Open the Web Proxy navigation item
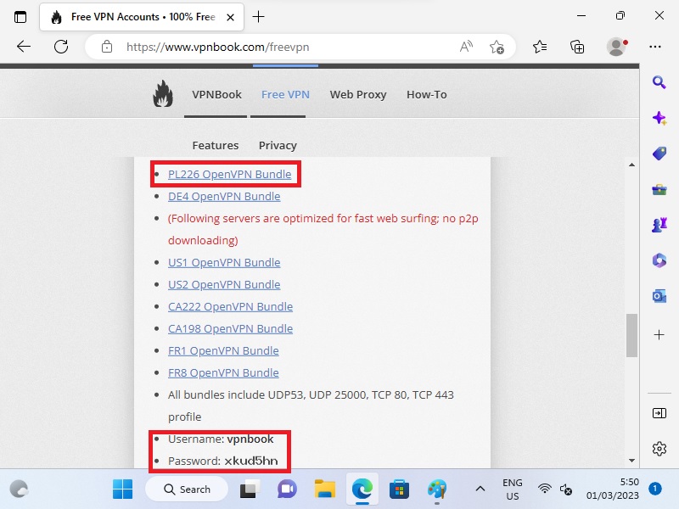 pyautogui.click(x=357, y=94)
